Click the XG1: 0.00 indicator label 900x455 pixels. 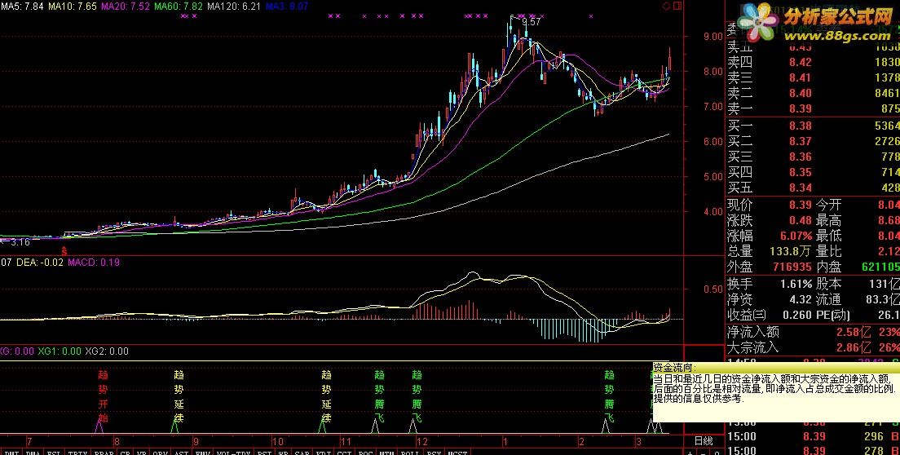[60, 351]
